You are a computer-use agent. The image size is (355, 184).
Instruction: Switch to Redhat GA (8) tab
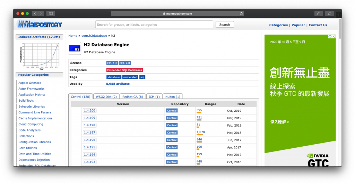tap(133, 96)
